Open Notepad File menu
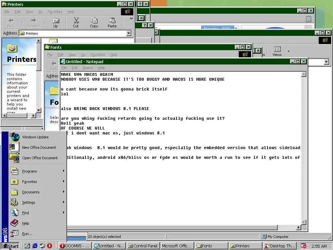 (x=64, y=68)
